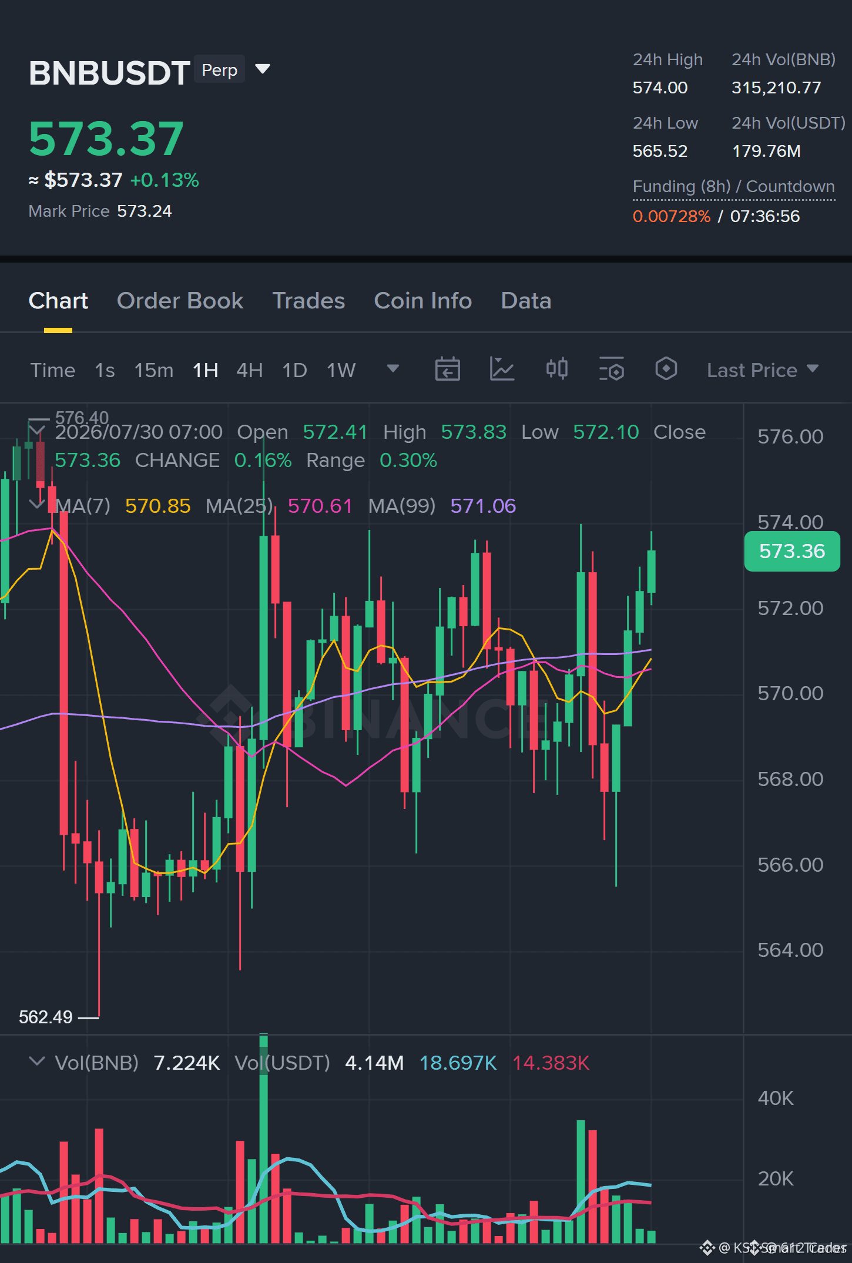
Task: Open the Order Book tab
Action: (x=180, y=301)
